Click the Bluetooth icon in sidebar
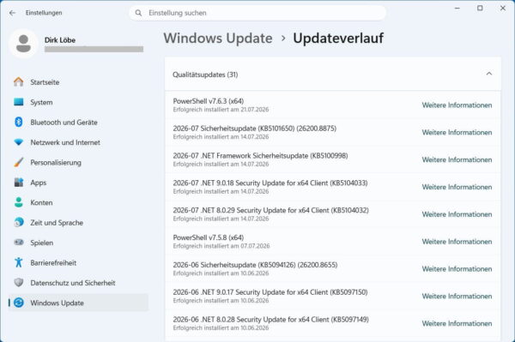The height and width of the screenshot is (342, 515). tap(19, 122)
